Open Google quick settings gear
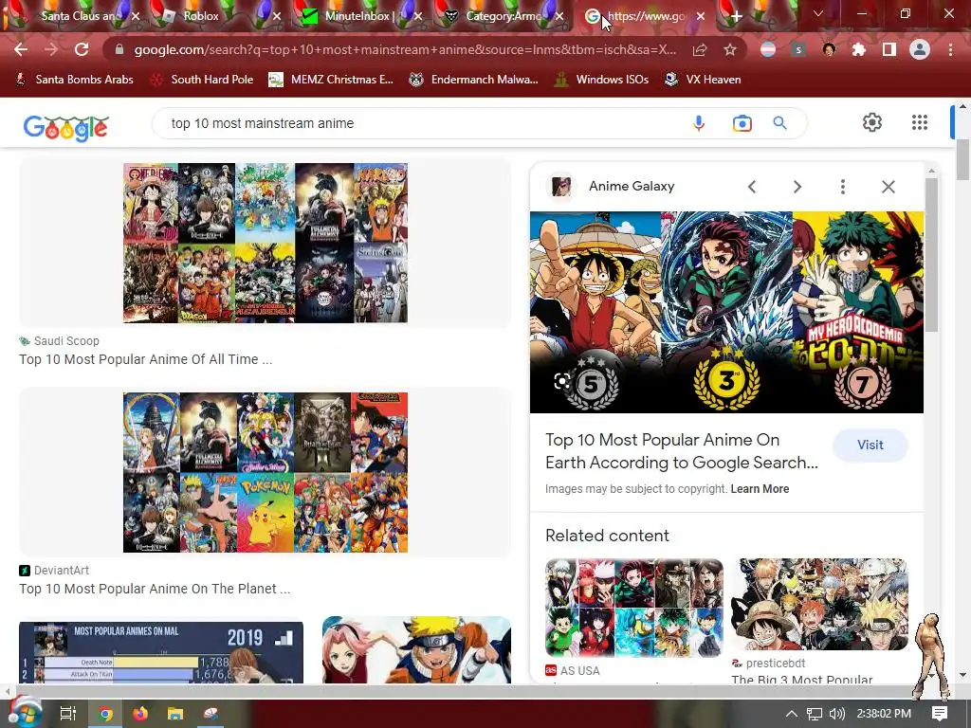The image size is (971, 728). click(x=872, y=122)
